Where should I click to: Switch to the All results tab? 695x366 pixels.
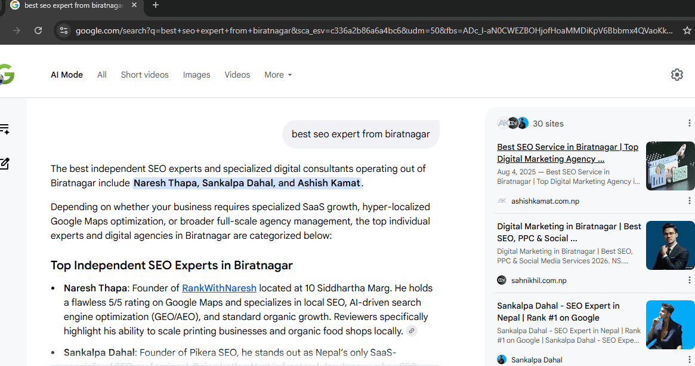102,75
